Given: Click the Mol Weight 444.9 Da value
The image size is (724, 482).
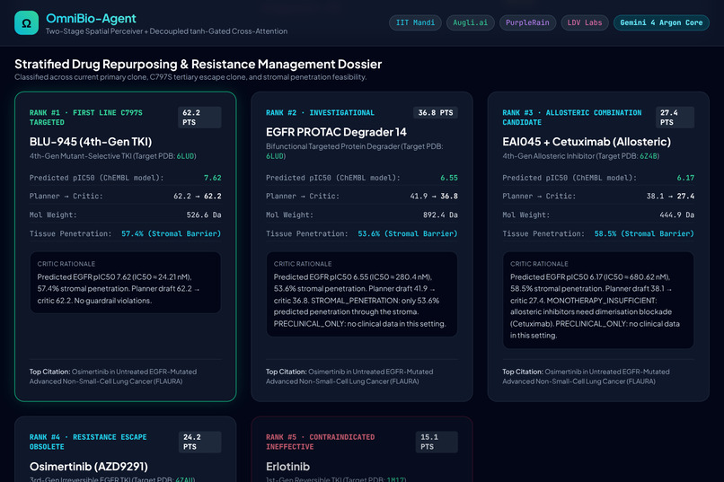Looking at the screenshot, I should coord(676,215).
